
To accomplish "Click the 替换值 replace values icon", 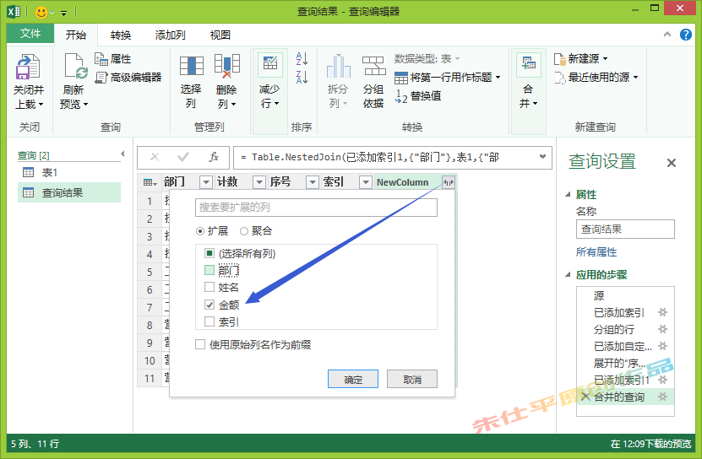I will pyautogui.click(x=418, y=95).
